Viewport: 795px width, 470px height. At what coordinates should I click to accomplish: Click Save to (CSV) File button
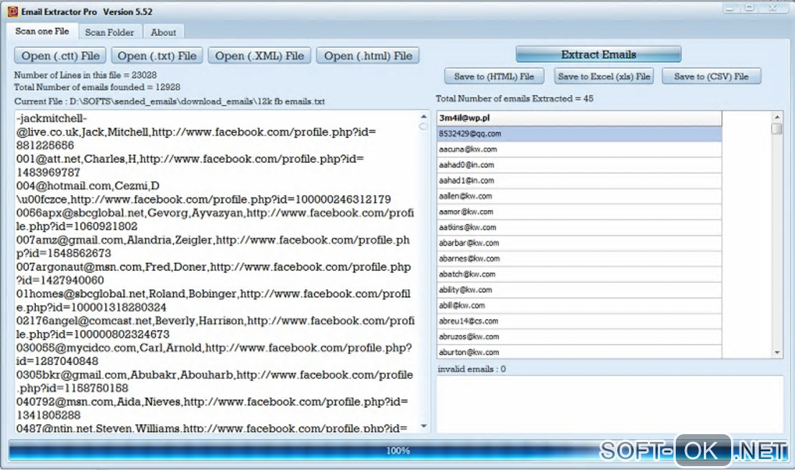click(x=711, y=76)
